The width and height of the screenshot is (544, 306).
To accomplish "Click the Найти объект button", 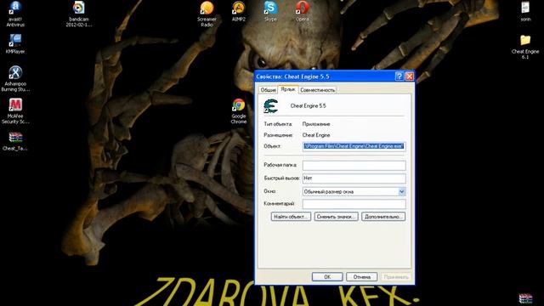I will click(x=291, y=217).
